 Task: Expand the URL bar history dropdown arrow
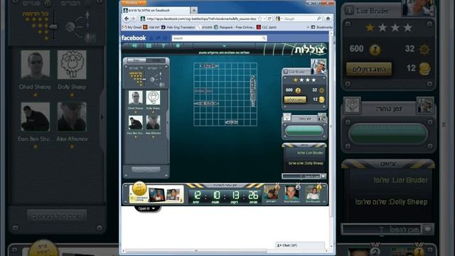coord(264,18)
